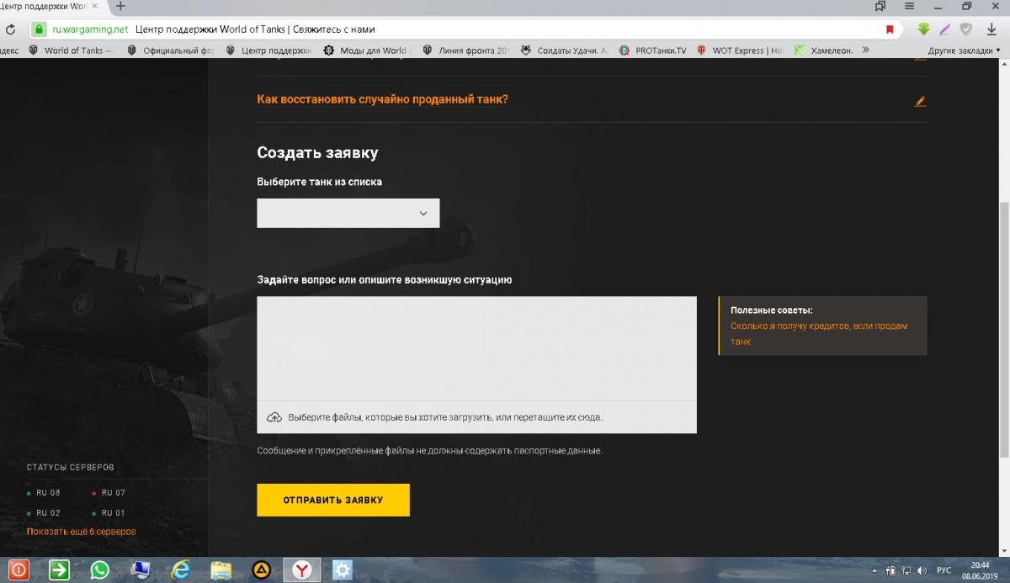Screen dimensions: 1010x583
Task: Open the gear settings app on taskbar
Action: click(x=343, y=570)
